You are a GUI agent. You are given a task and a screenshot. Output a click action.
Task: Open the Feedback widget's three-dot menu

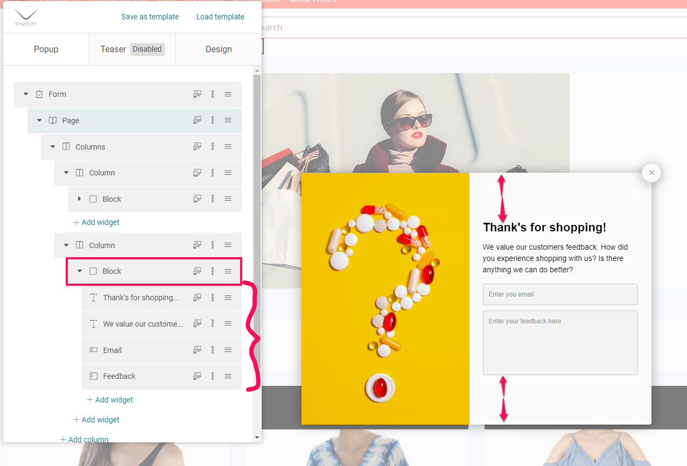point(213,376)
